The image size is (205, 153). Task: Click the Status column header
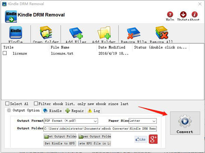(x=161, y=47)
